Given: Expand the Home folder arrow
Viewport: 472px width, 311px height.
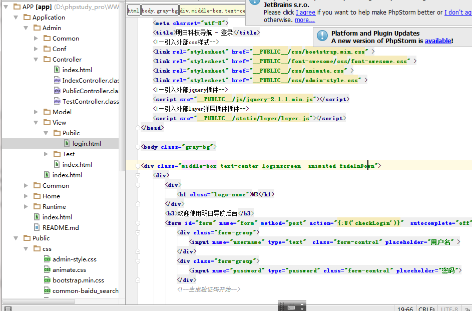Looking at the screenshot, I should coord(26,196).
